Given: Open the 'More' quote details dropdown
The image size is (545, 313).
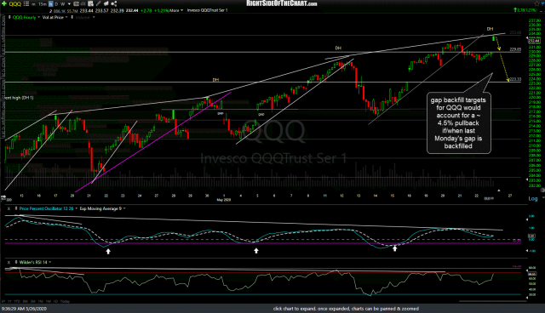Looking at the screenshot, I should coord(177,10).
